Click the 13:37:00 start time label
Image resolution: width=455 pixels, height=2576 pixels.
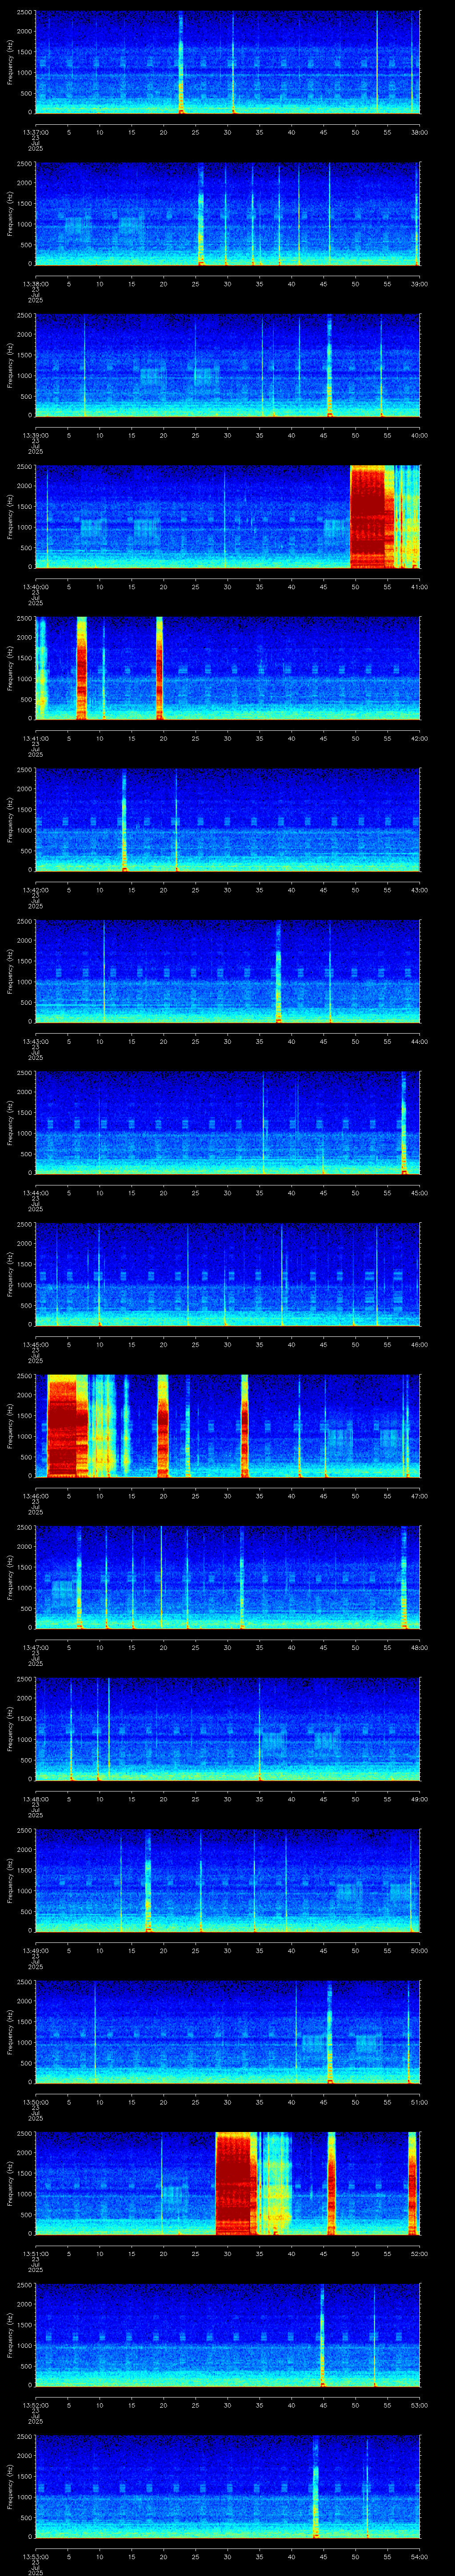pyautogui.click(x=35, y=132)
